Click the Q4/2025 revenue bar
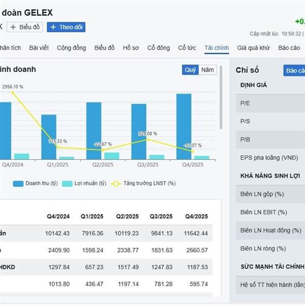This screenshot has width=305, height=305. tap(184, 127)
